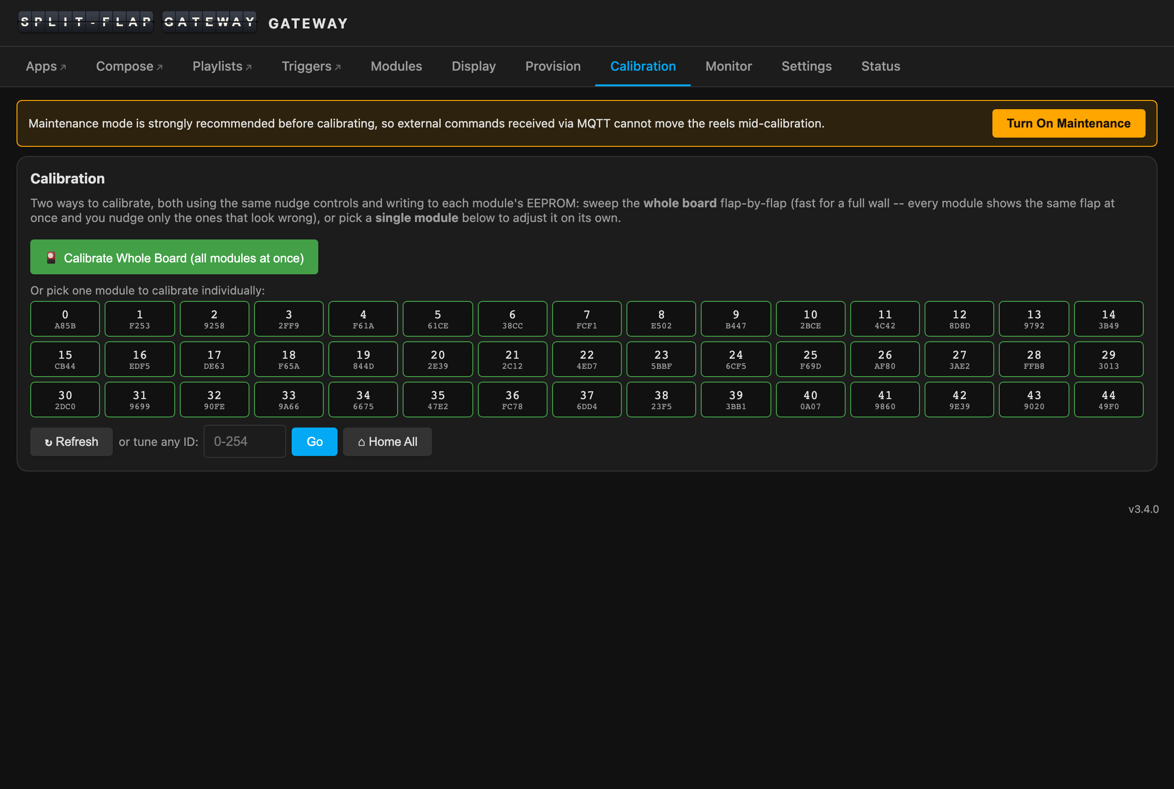
Task: Open the Triggers tab
Action: click(x=311, y=67)
